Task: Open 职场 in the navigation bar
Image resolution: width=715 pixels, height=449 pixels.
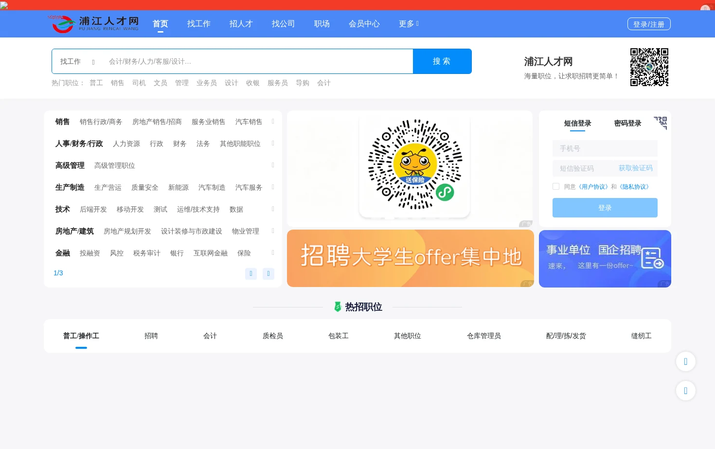Action: [x=322, y=23]
